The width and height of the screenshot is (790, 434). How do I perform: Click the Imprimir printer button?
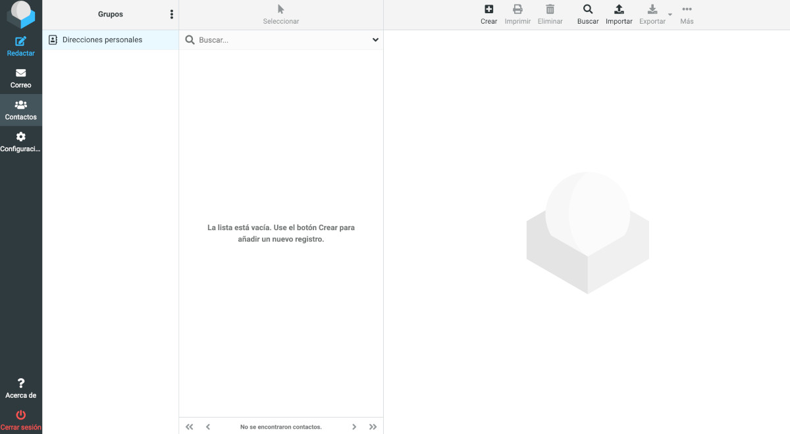click(517, 14)
